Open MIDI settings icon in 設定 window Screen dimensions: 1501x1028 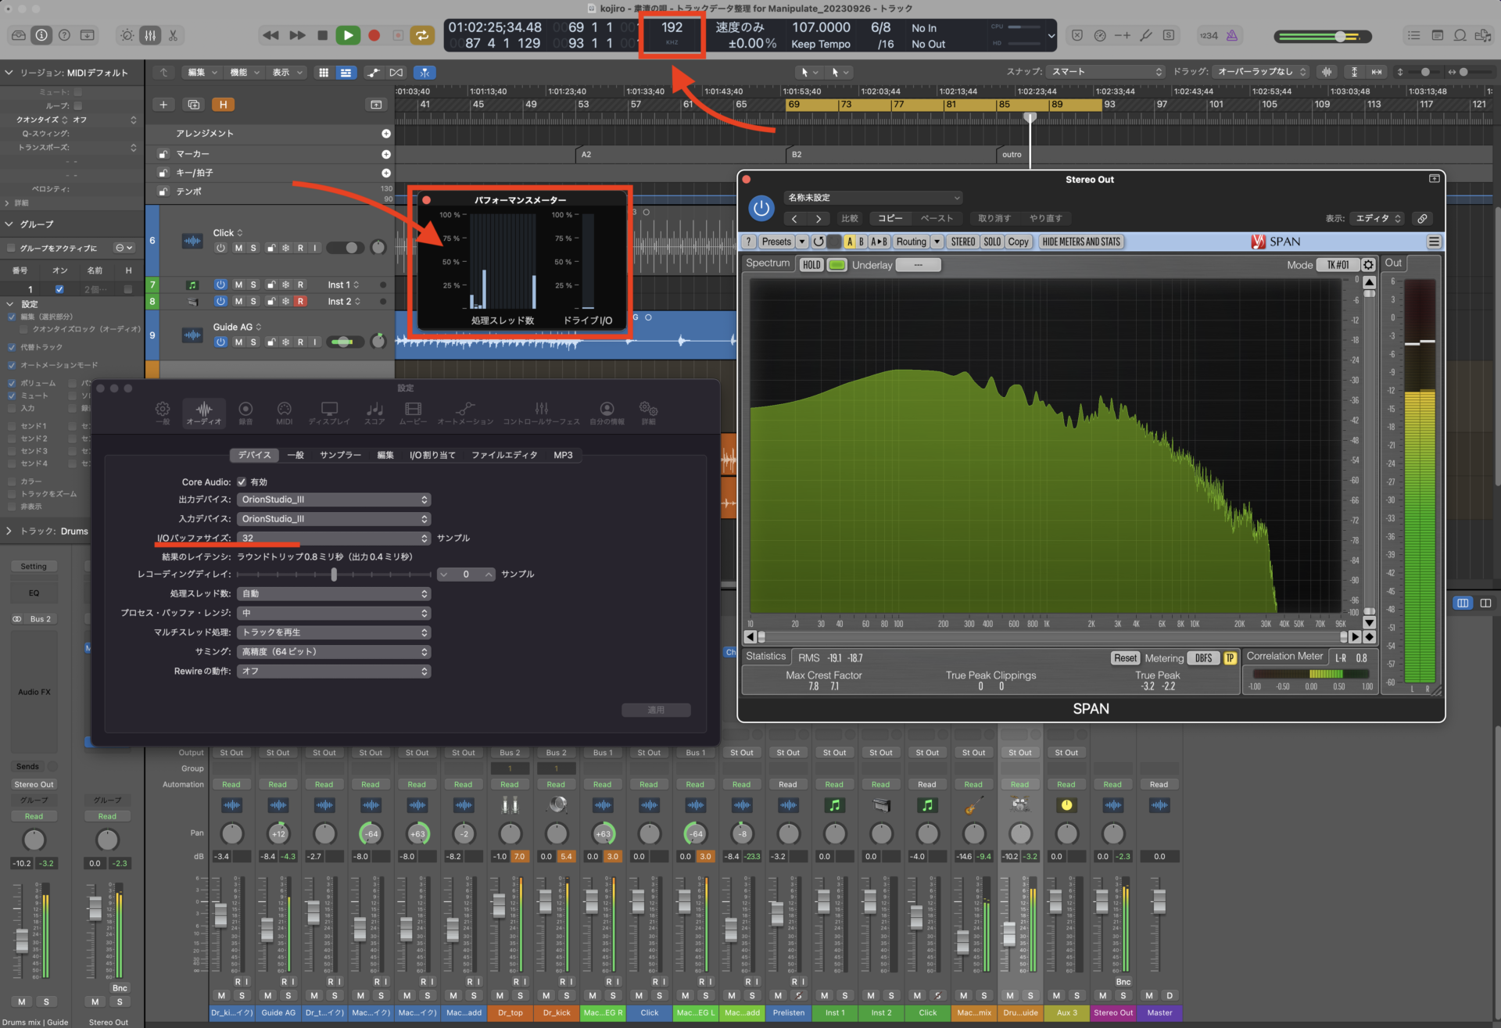285,413
